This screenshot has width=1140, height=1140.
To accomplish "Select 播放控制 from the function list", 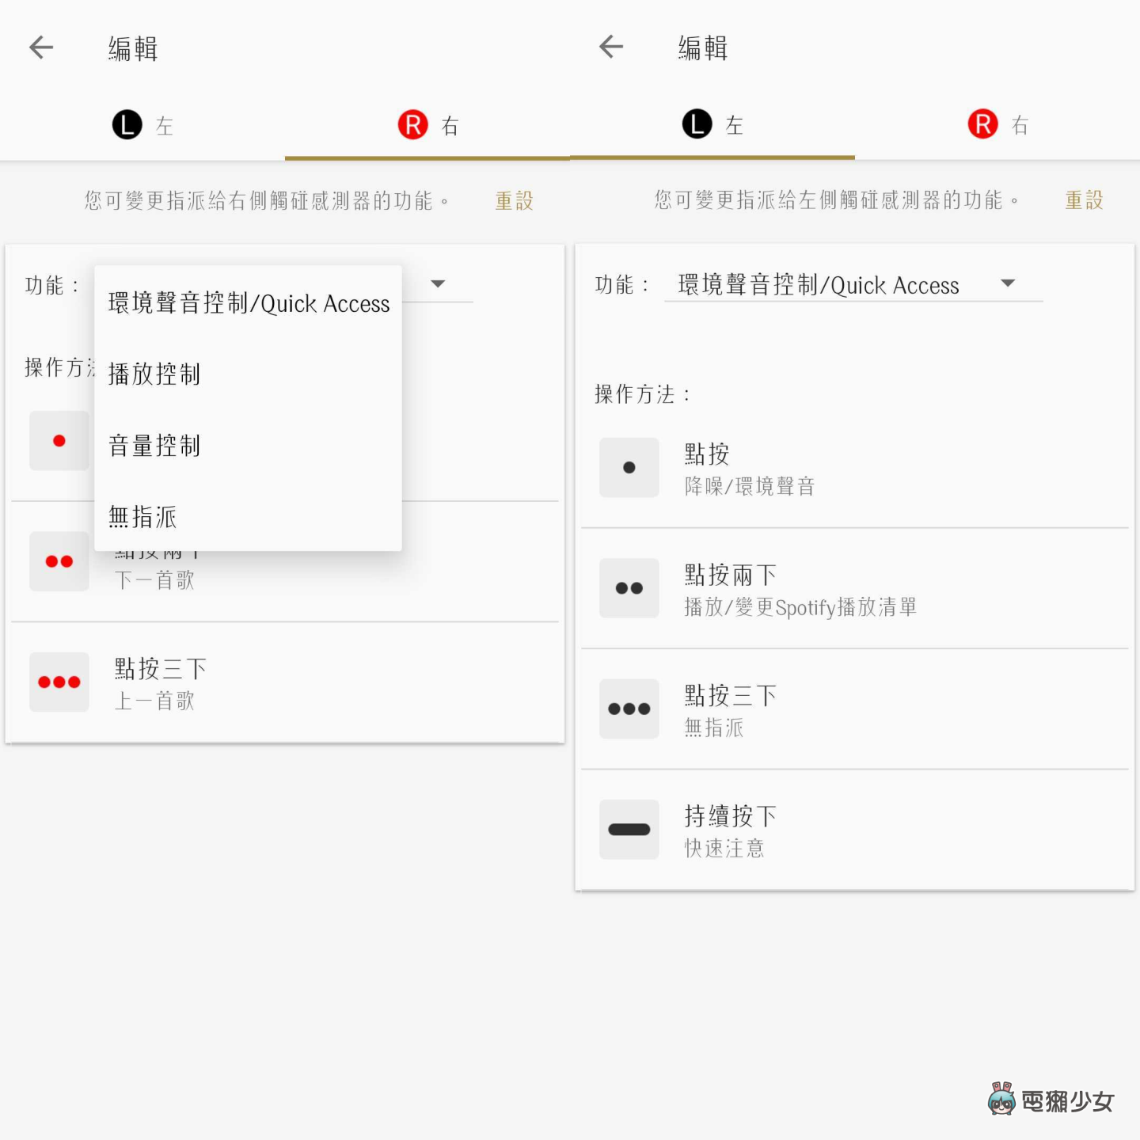I will [x=155, y=374].
